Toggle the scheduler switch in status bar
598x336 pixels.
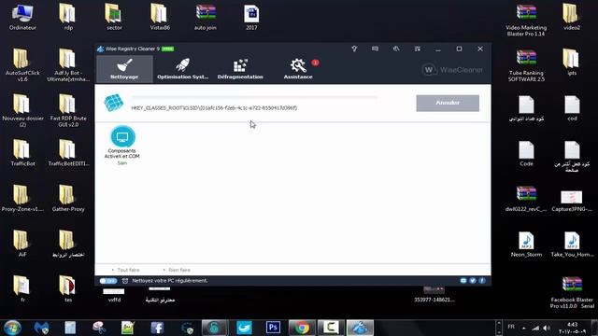tap(108, 281)
